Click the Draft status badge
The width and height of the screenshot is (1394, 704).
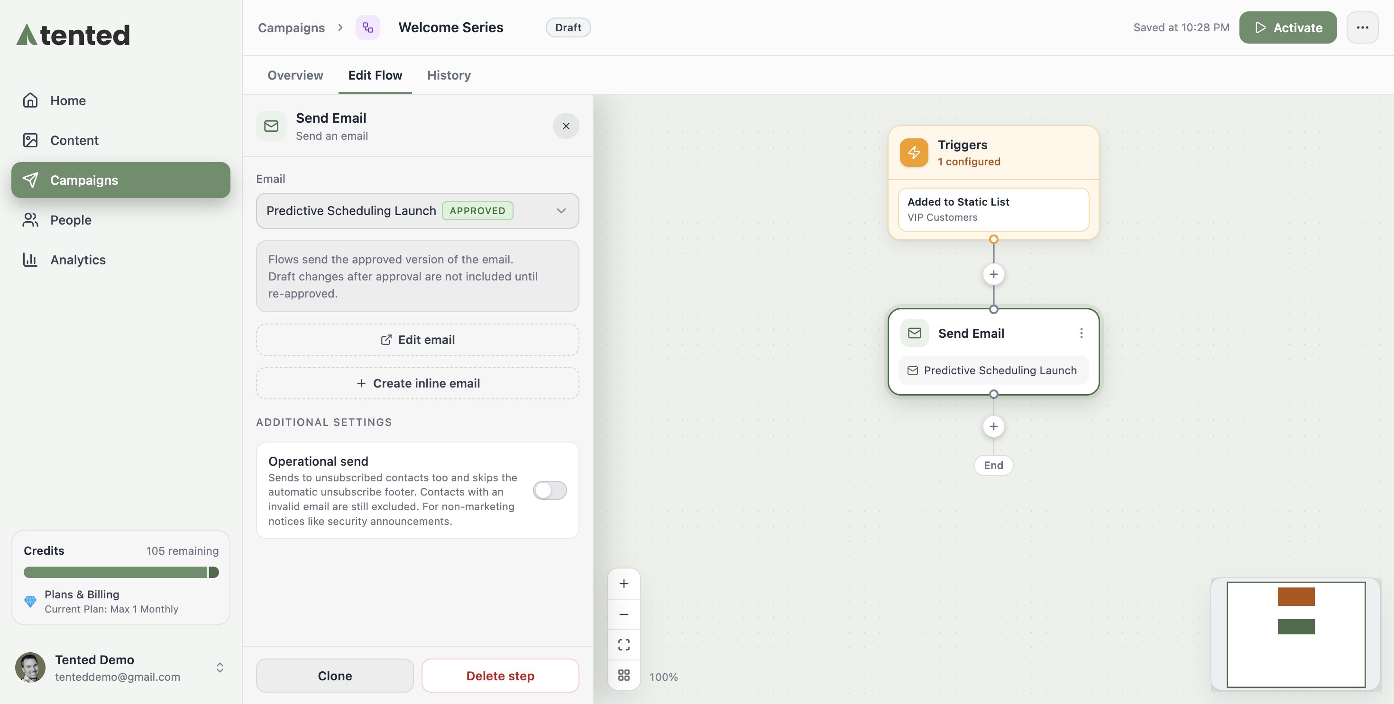click(568, 27)
